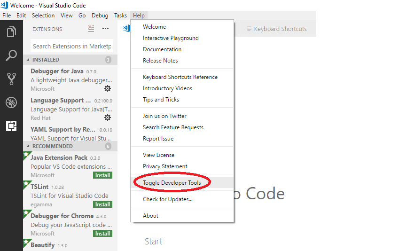Open the View menu
414x251 pixels.
tap(67, 16)
